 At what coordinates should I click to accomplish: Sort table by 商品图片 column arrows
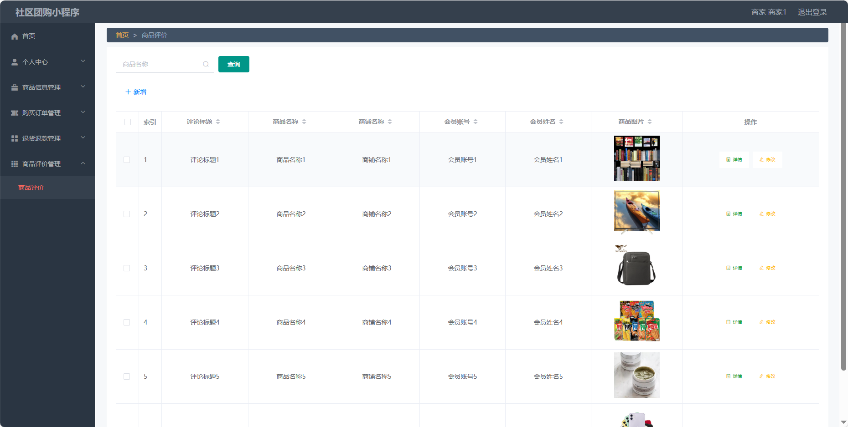point(650,122)
